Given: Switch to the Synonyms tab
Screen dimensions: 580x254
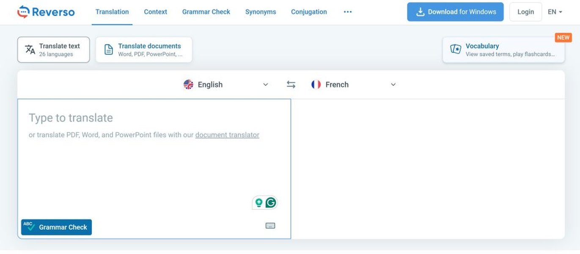Looking at the screenshot, I should click(260, 12).
